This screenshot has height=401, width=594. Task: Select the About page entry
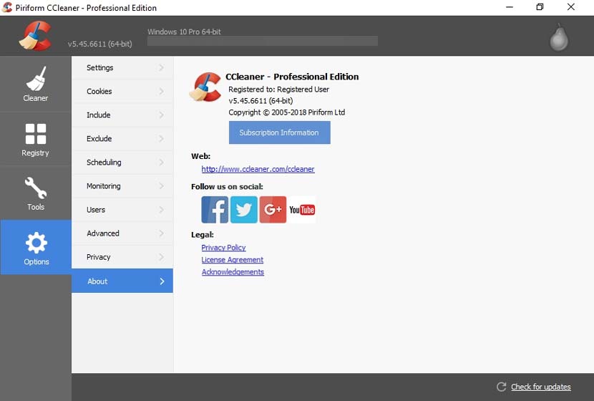pyautogui.click(x=122, y=281)
